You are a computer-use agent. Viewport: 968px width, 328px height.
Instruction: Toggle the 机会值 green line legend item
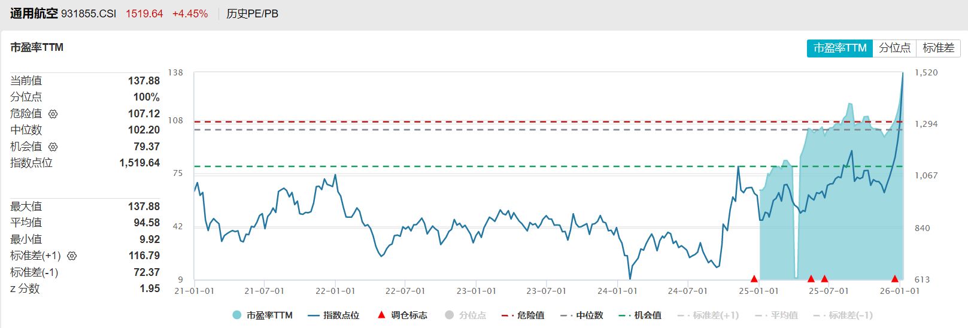pos(640,315)
